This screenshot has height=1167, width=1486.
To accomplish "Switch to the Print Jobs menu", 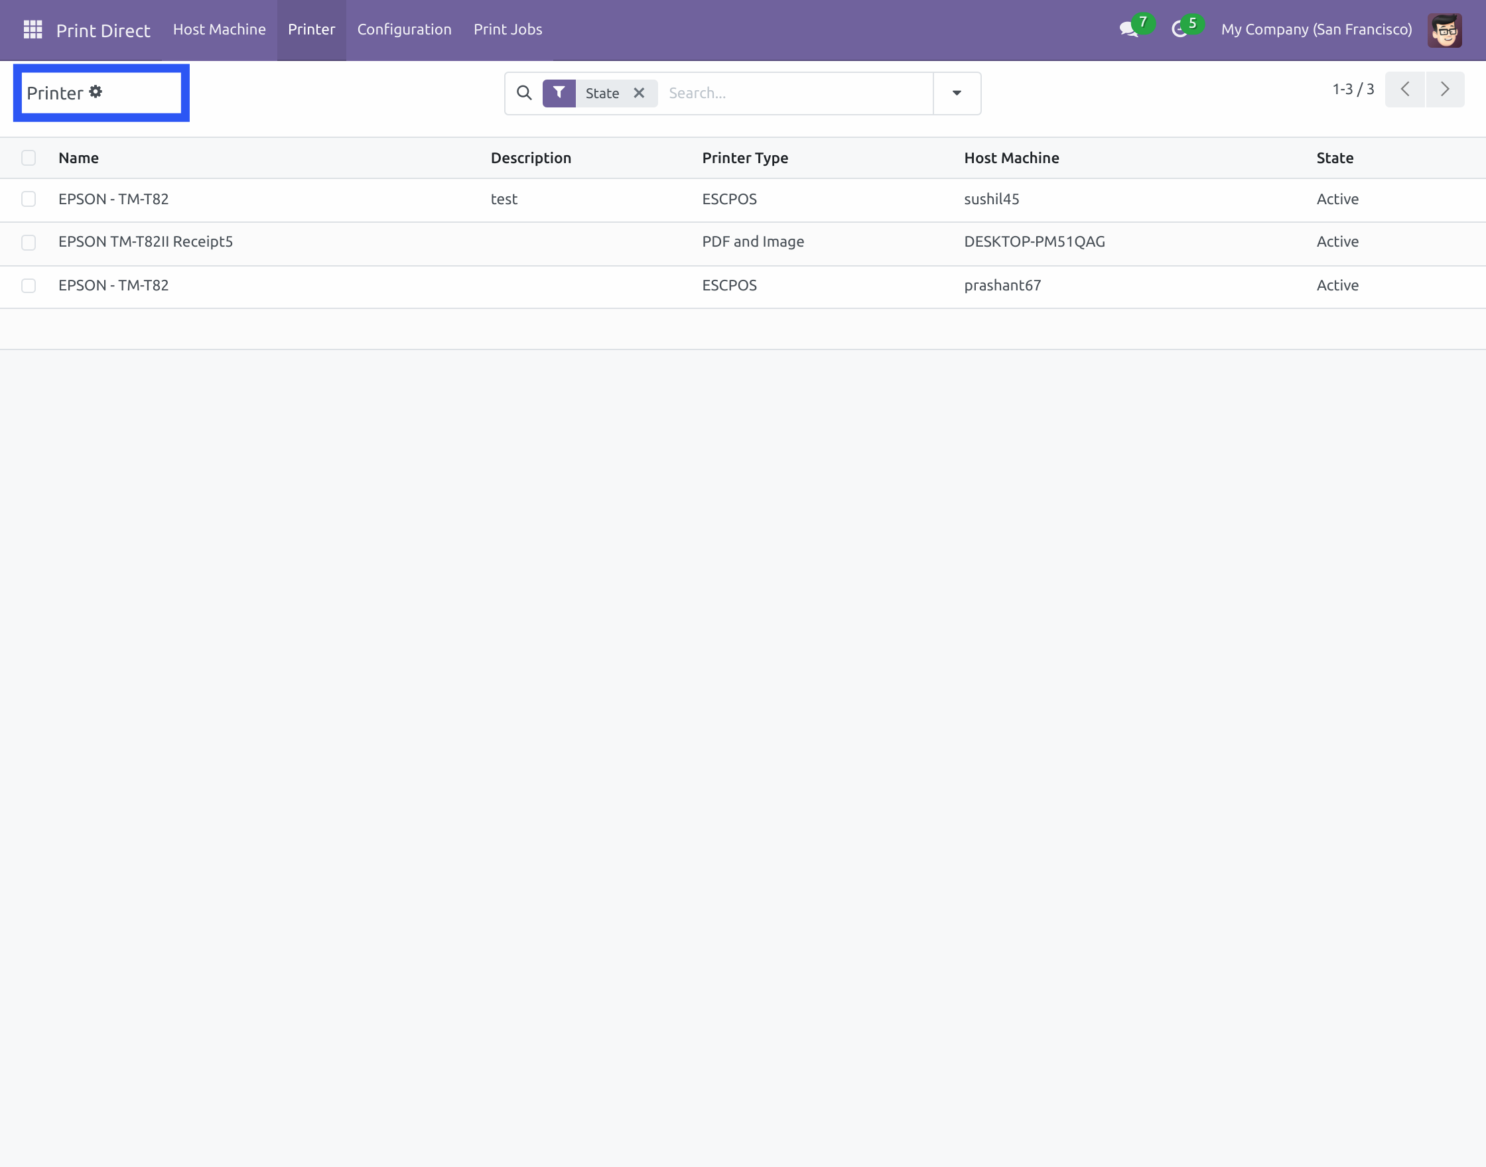I will [x=507, y=29].
